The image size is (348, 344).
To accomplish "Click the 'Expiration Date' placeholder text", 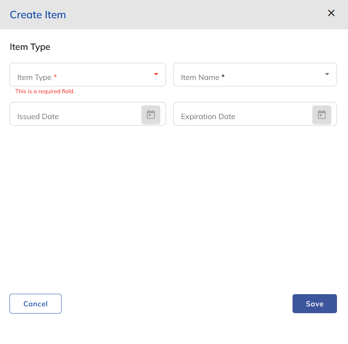I will point(208,117).
